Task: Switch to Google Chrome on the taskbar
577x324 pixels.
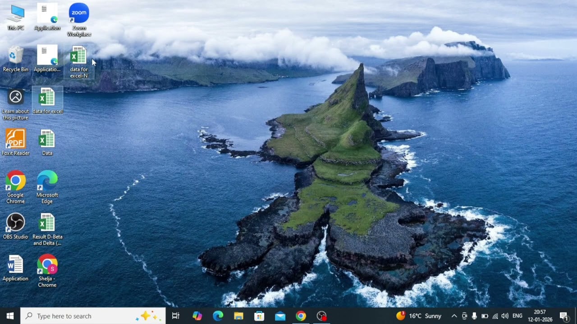Action: click(x=301, y=316)
